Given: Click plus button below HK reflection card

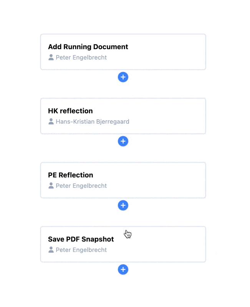Looking at the screenshot, I should pyautogui.click(x=123, y=141).
